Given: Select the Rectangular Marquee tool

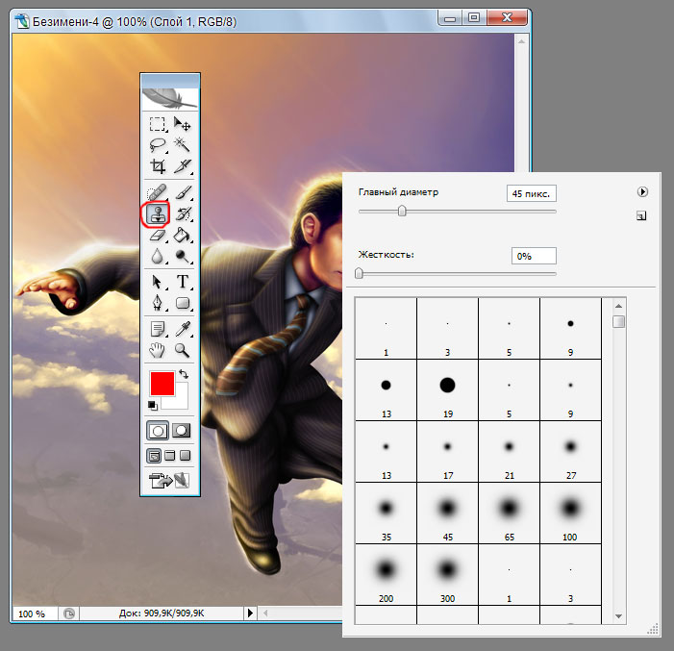Looking at the screenshot, I should point(157,124).
